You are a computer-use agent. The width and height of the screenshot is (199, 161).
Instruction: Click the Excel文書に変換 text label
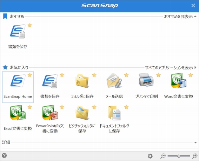coord(18,128)
